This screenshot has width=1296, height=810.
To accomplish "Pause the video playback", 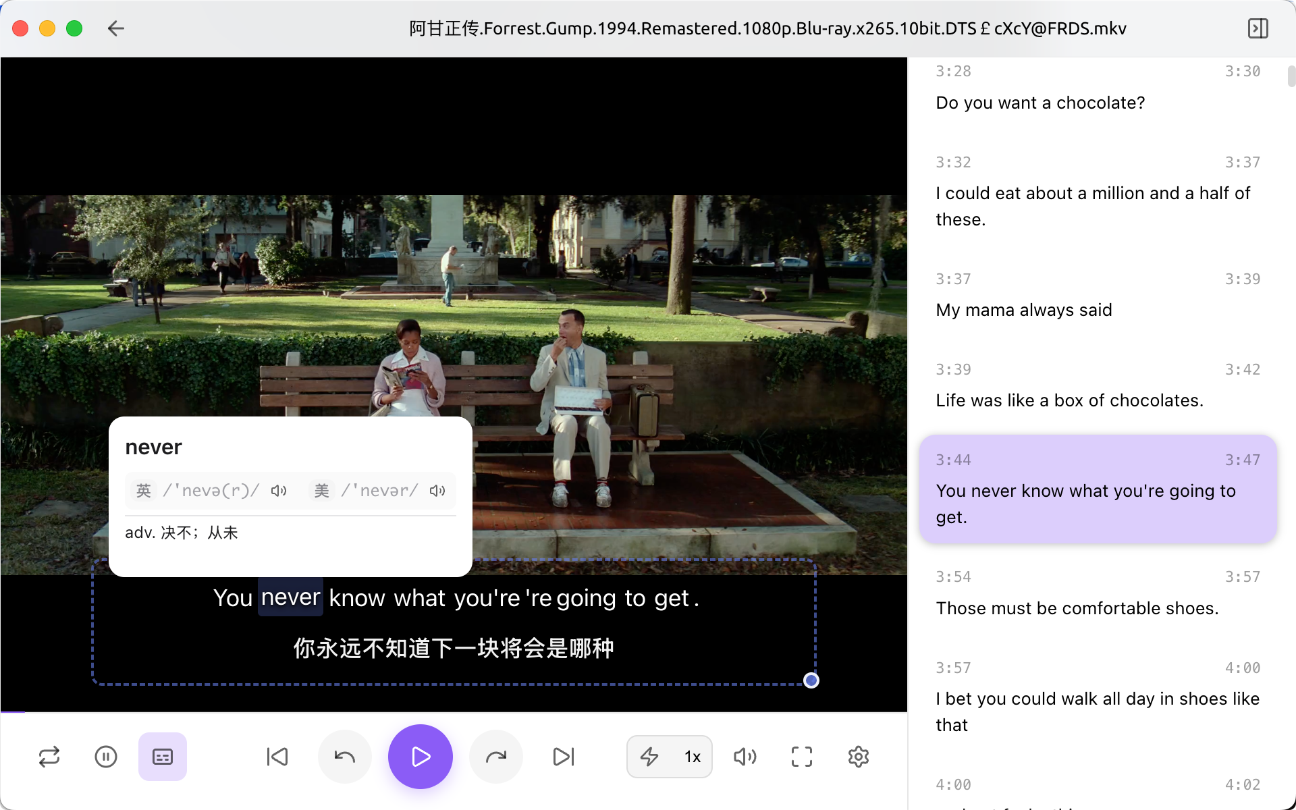I will point(106,757).
